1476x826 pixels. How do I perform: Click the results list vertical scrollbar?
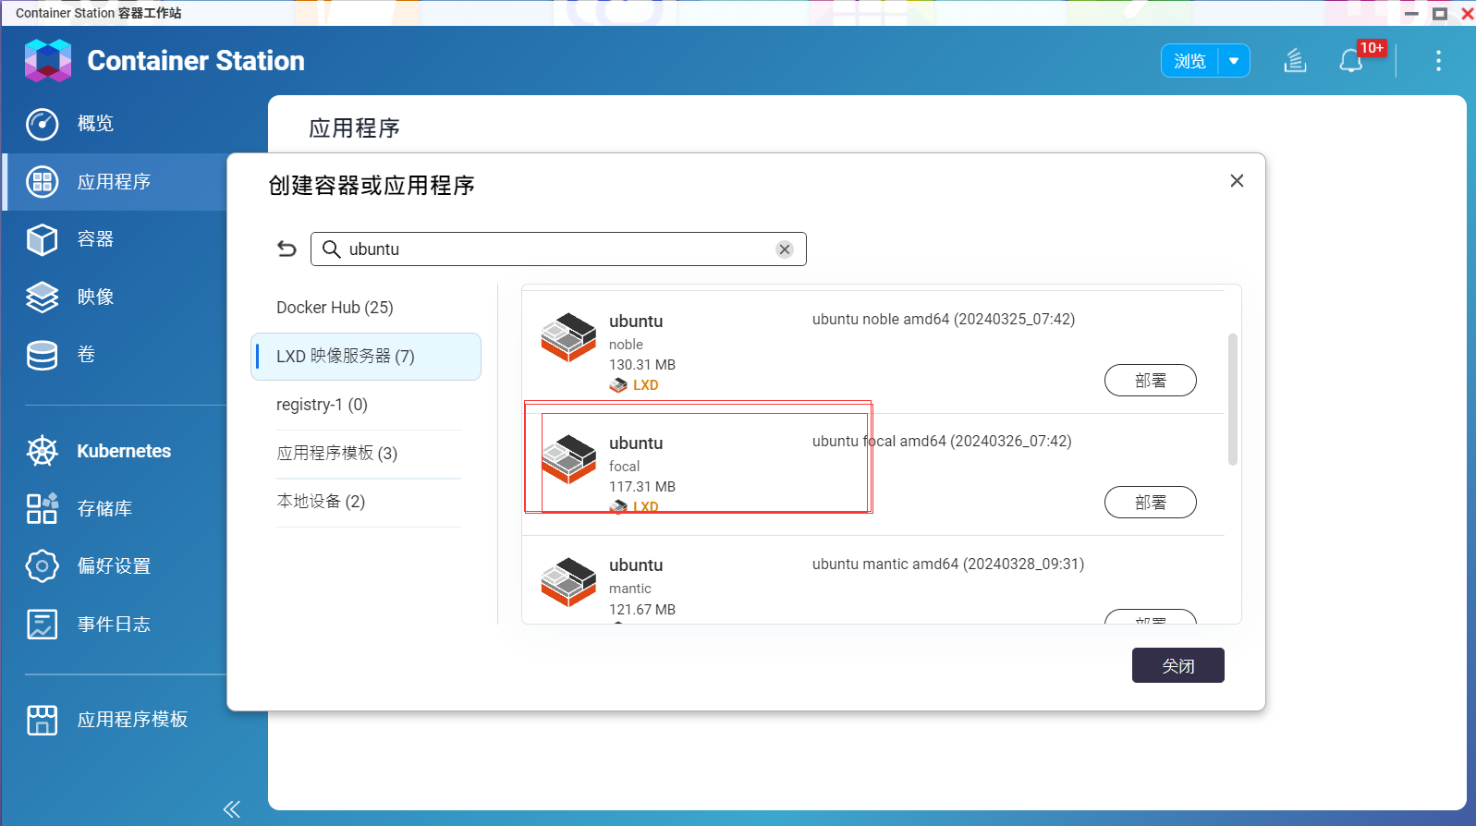pos(1232,399)
